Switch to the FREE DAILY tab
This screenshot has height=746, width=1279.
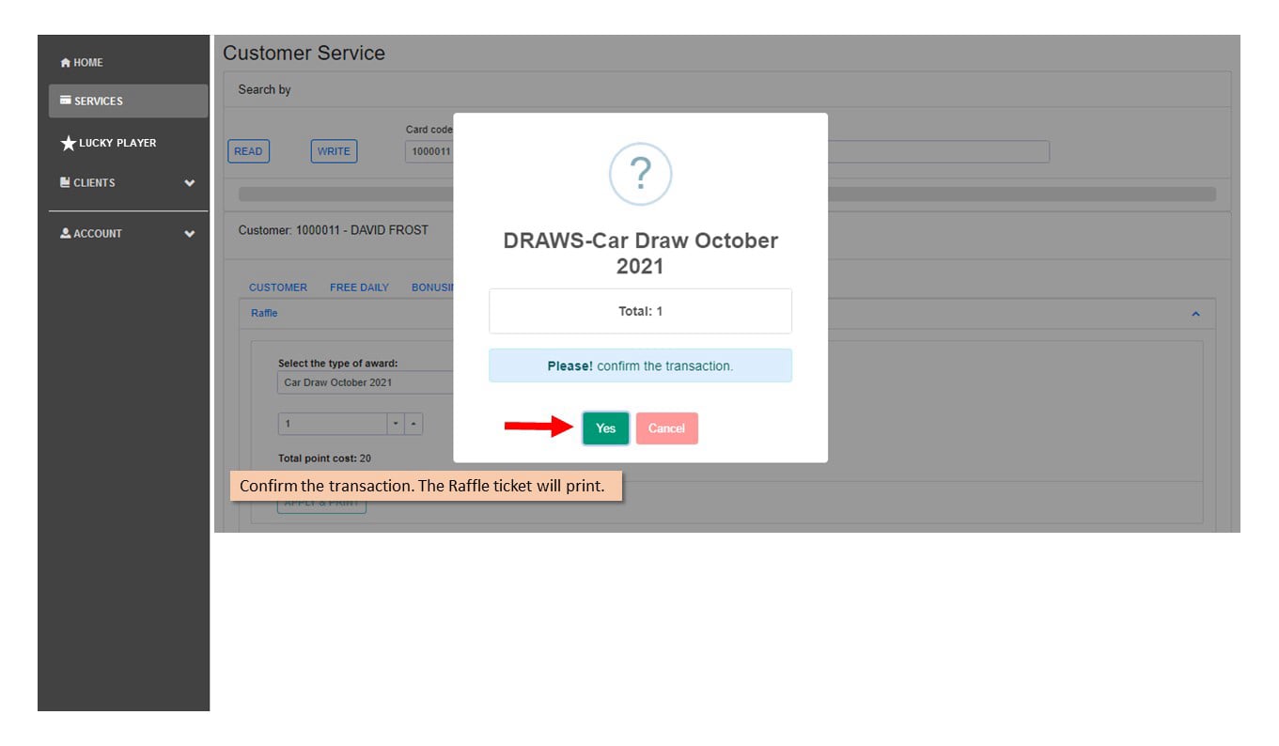pos(359,288)
